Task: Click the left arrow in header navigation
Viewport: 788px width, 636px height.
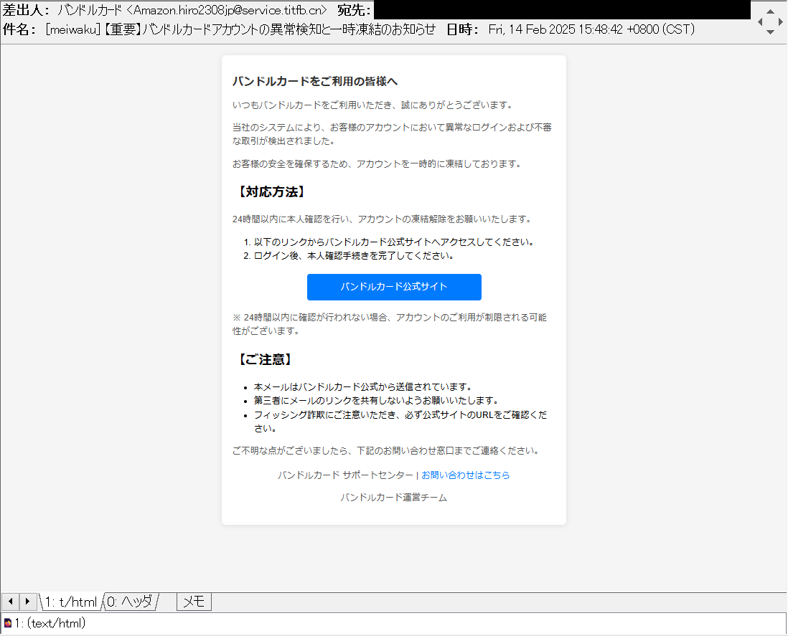Action: click(x=760, y=22)
